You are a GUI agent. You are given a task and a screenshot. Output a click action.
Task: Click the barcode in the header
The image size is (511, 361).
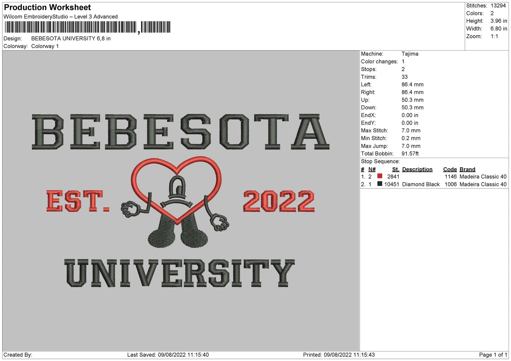pos(88,27)
